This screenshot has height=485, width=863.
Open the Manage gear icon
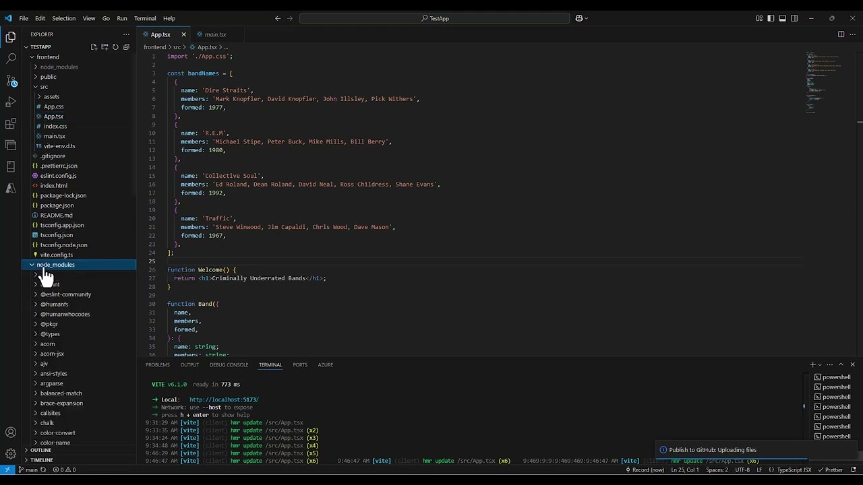(x=11, y=454)
